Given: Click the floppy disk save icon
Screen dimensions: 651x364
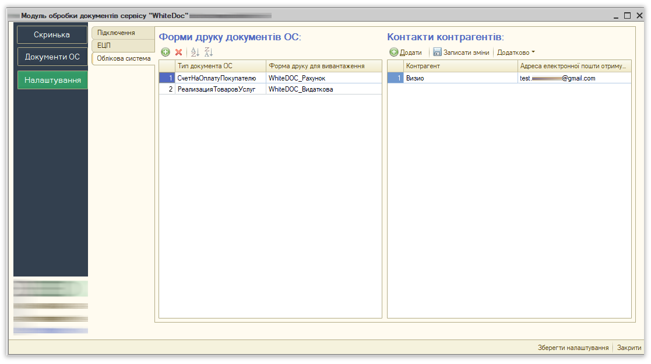Looking at the screenshot, I should (437, 52).
